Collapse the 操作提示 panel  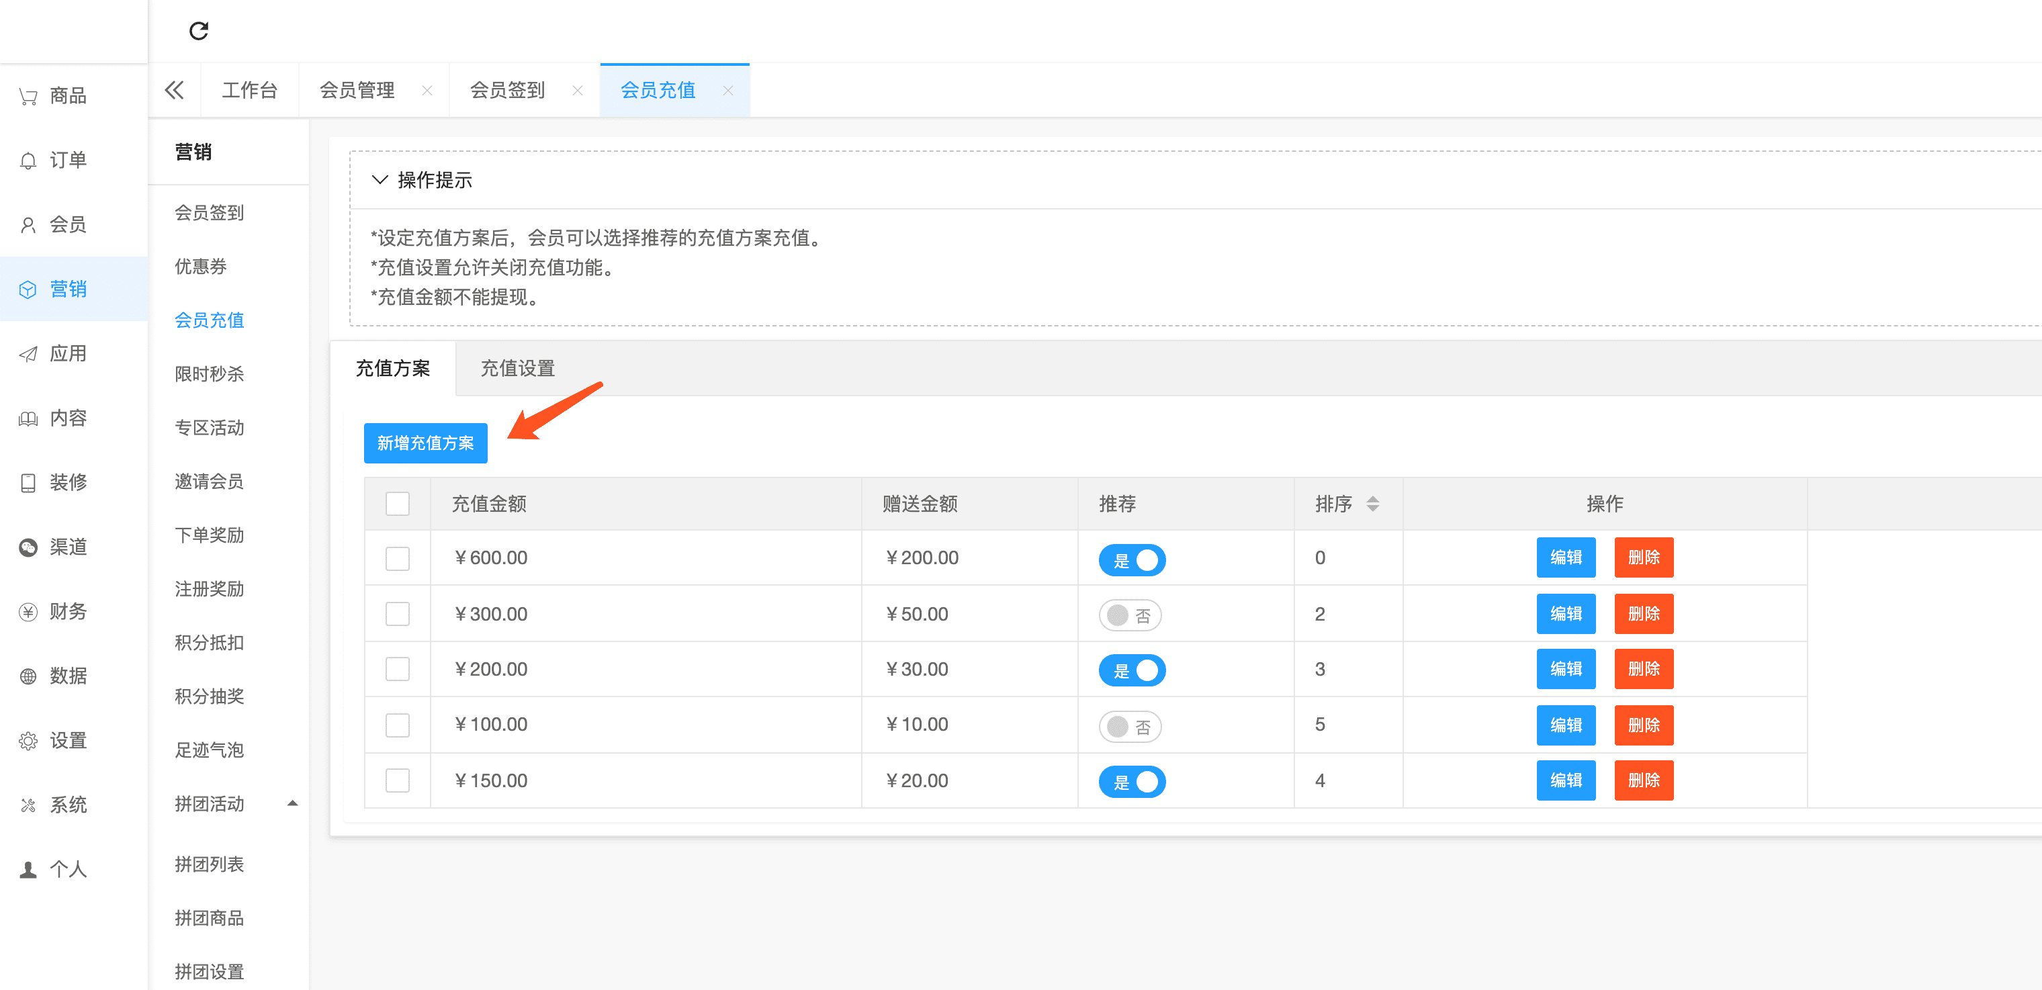tap(380, 180)
